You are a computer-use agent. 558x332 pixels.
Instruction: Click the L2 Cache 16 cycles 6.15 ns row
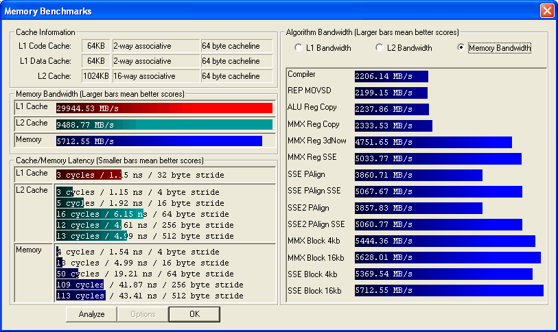click(x=142, y=214)
